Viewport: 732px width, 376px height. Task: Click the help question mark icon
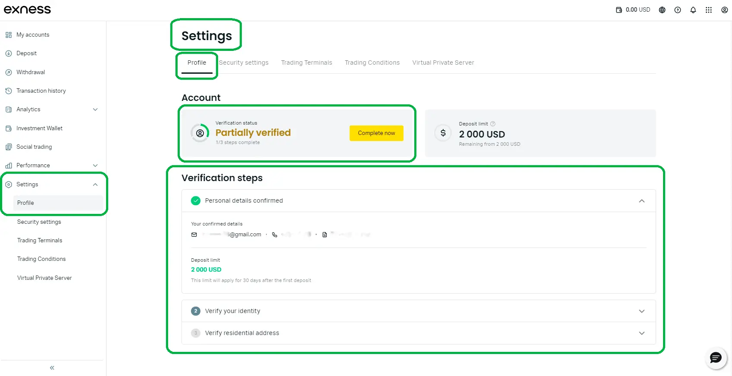point(678,10)
